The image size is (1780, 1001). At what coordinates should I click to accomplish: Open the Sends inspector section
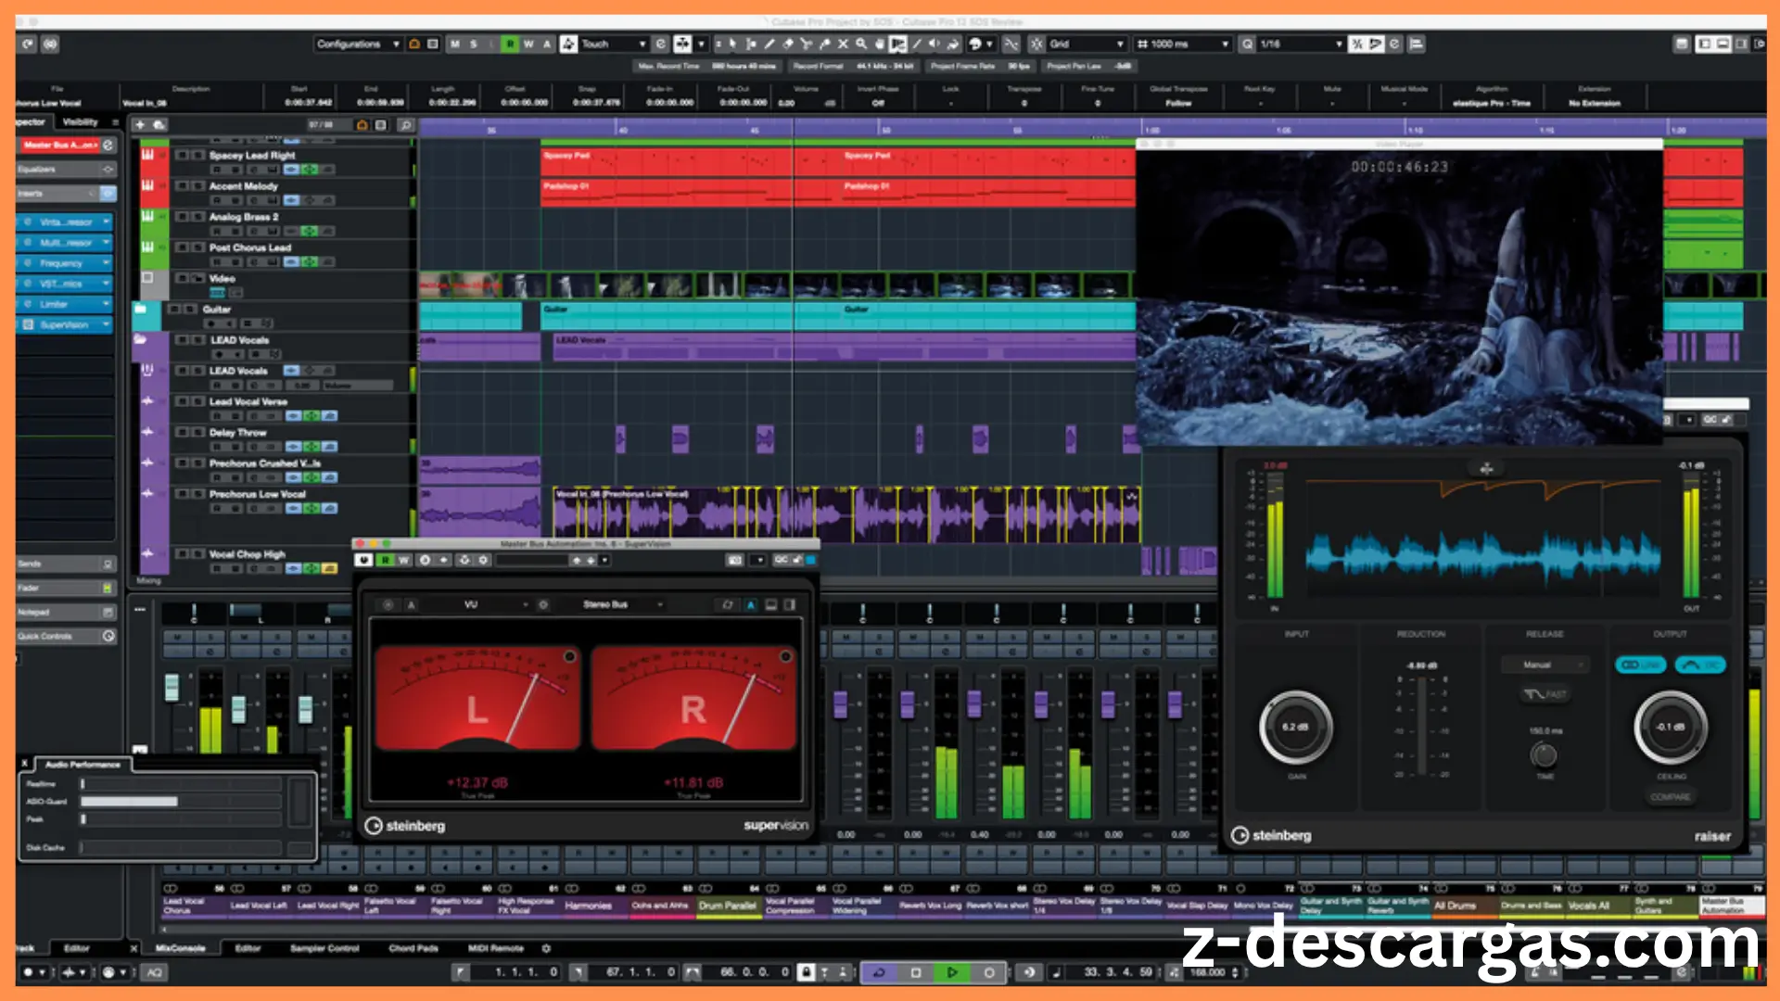65,564
